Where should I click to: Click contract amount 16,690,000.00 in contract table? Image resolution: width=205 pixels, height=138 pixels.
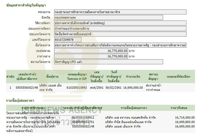tap(133, 88)
